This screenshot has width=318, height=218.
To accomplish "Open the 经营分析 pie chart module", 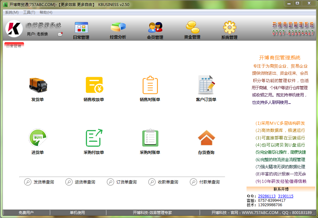I will (118, 30).
